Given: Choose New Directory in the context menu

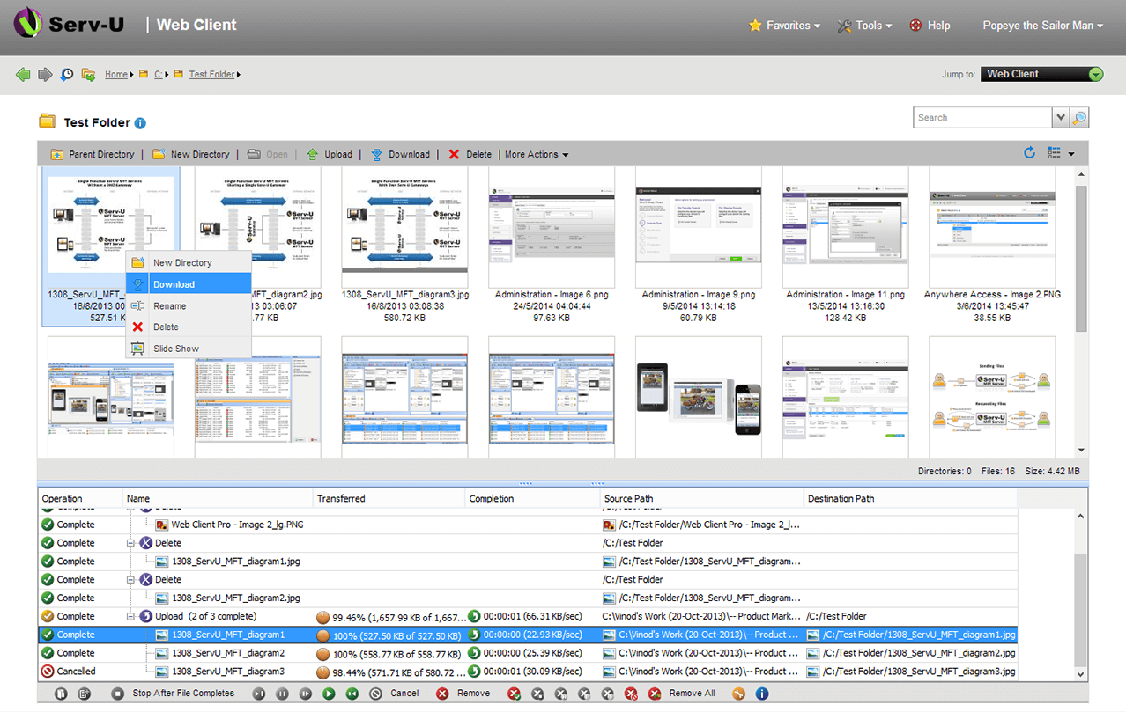Looking at the screenshot, I should coord(189,262).
